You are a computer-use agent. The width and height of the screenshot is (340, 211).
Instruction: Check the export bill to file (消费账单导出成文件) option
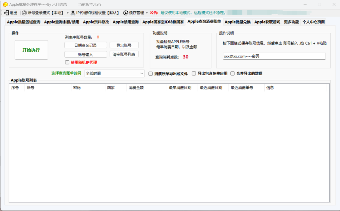[x=151, y=74]
